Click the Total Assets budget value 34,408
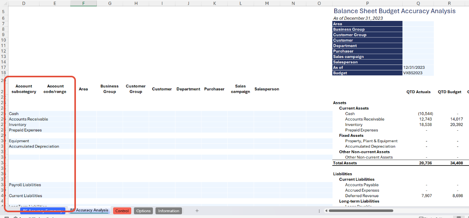This screenshot has width=469, height=218. [x=457, y=163]
